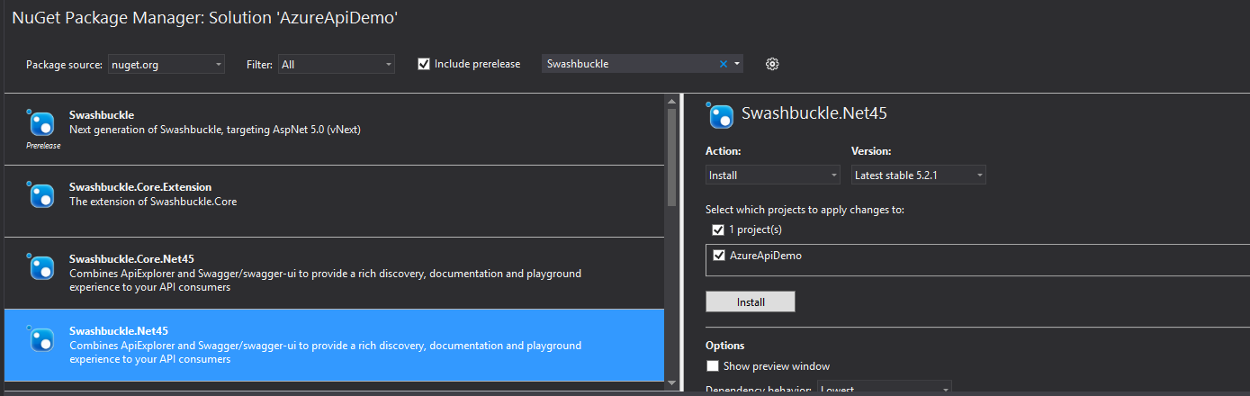Toggle the Include prerelease checkbox
The width and height of the screenshot is (1250, 396).
pyautogui.click(x=424, y=64)
